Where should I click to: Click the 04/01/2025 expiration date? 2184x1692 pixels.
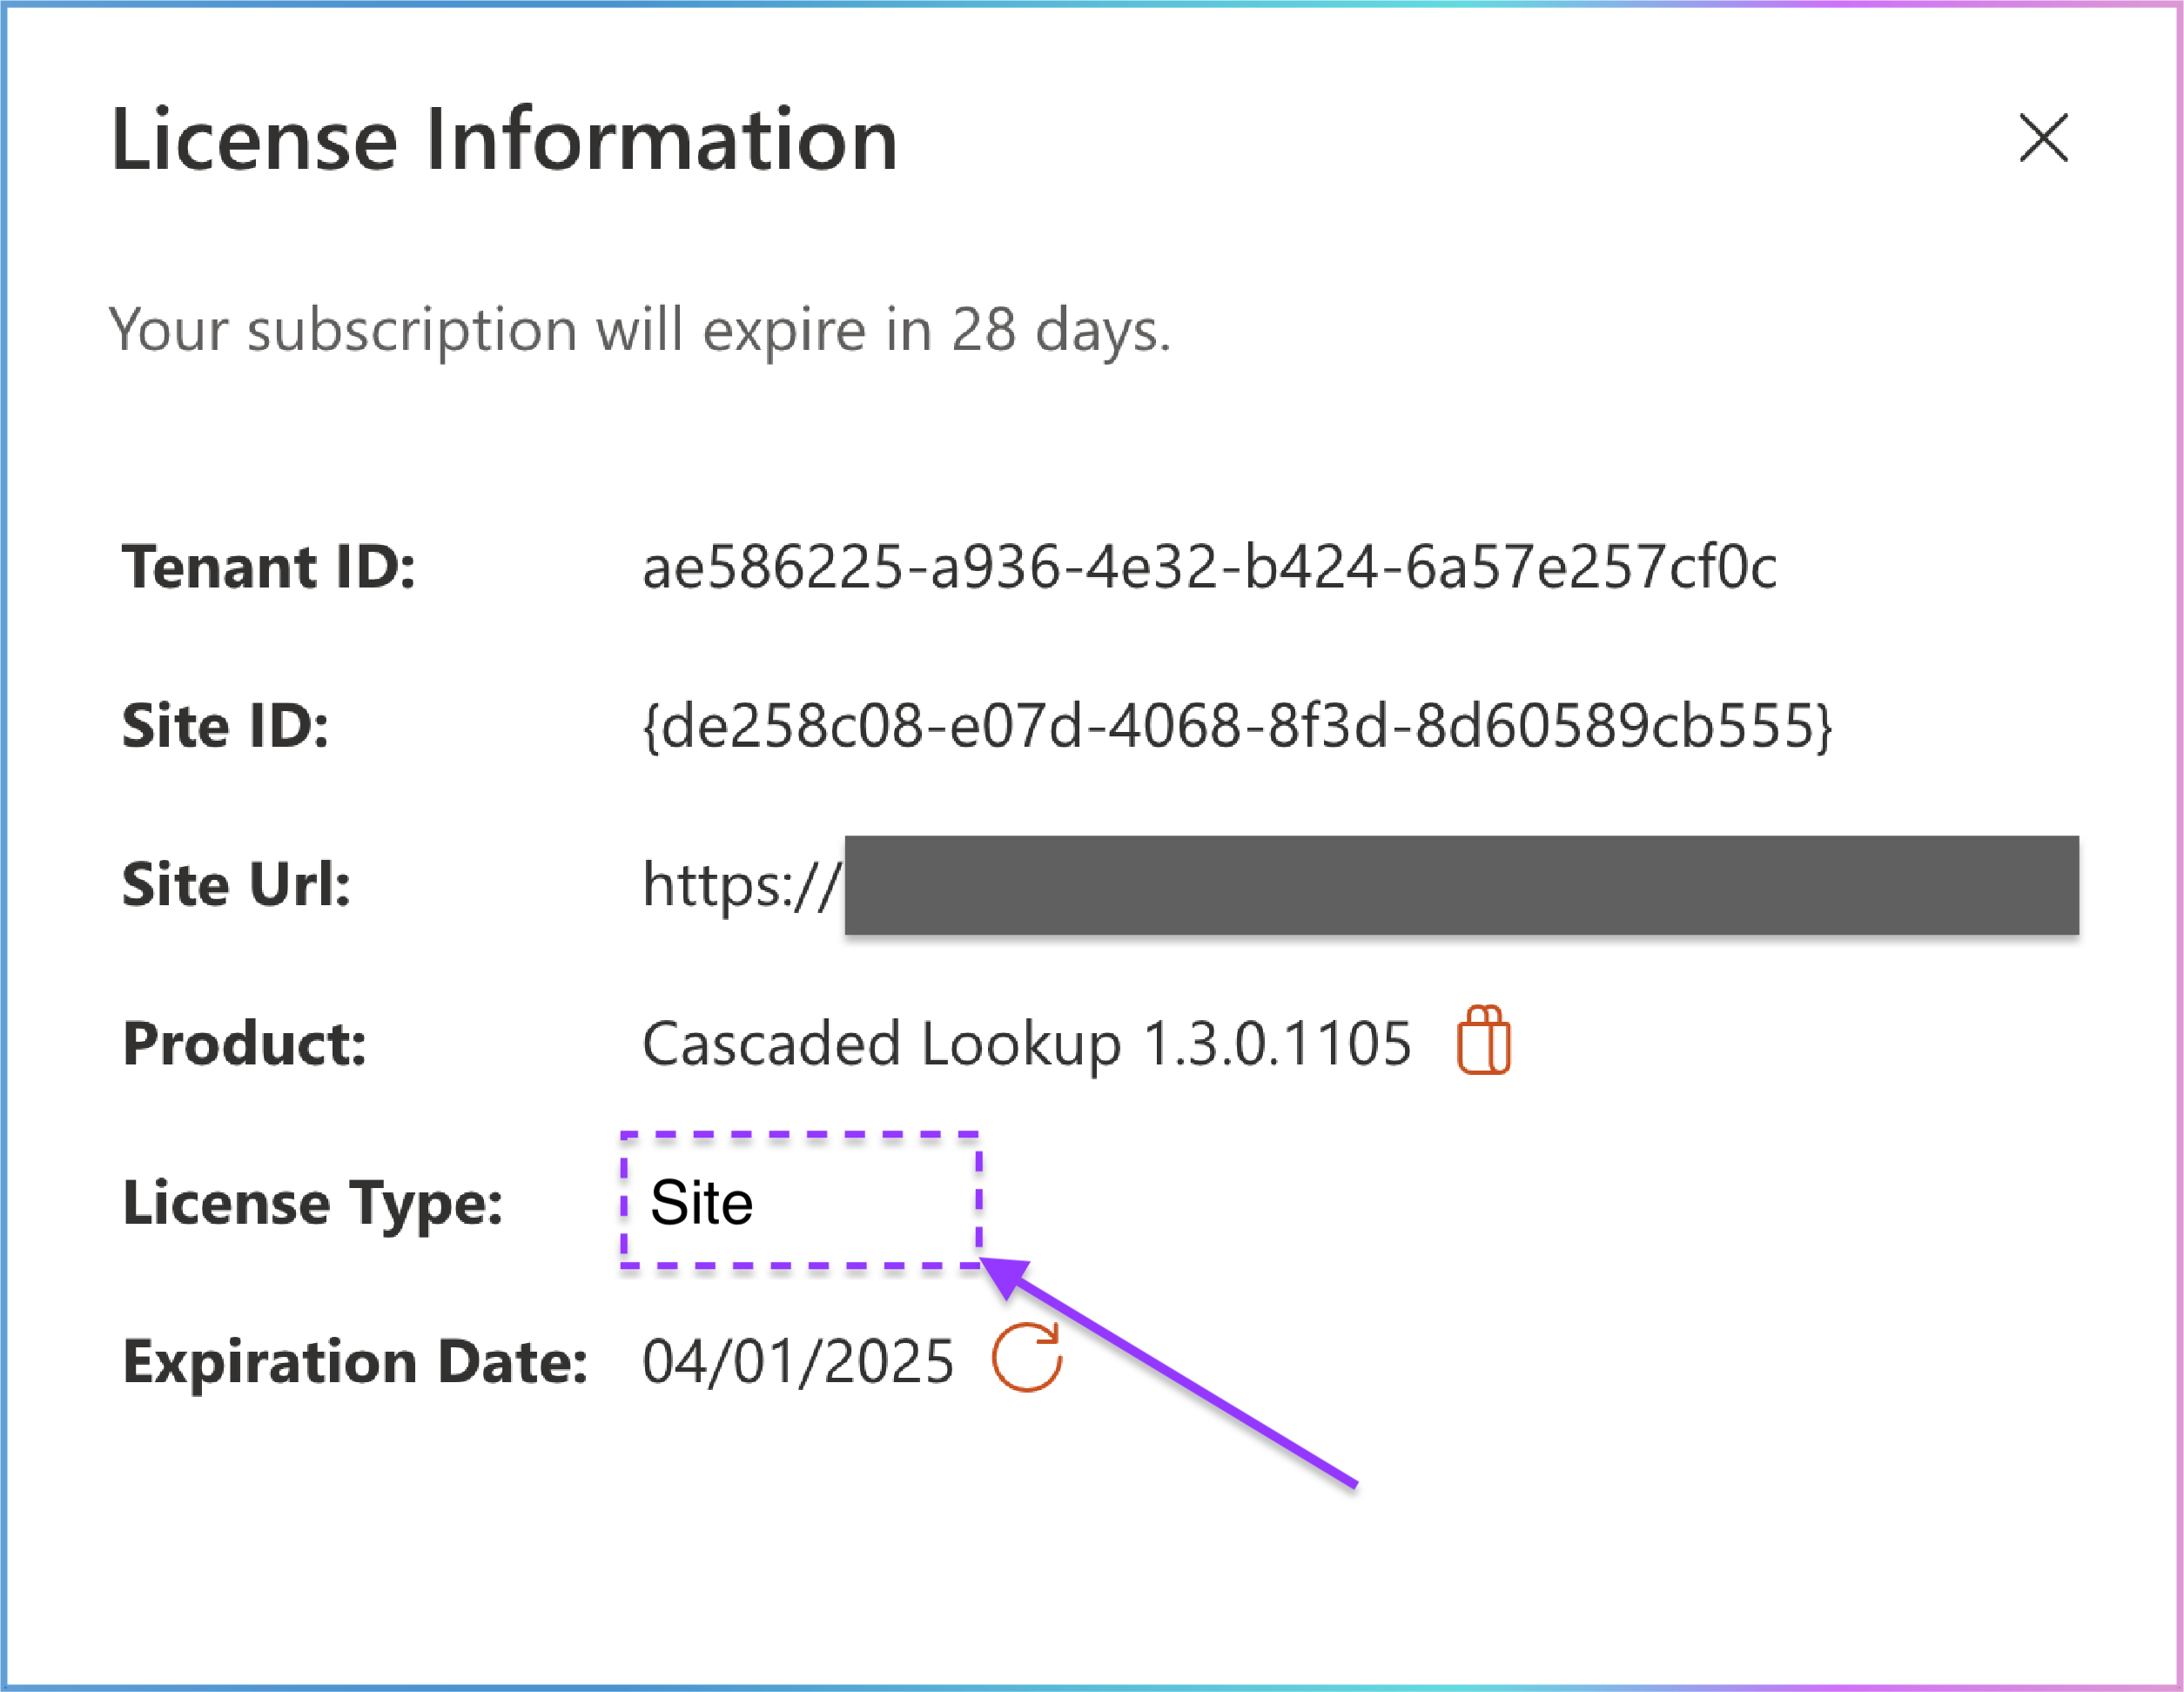[798, 1362]
